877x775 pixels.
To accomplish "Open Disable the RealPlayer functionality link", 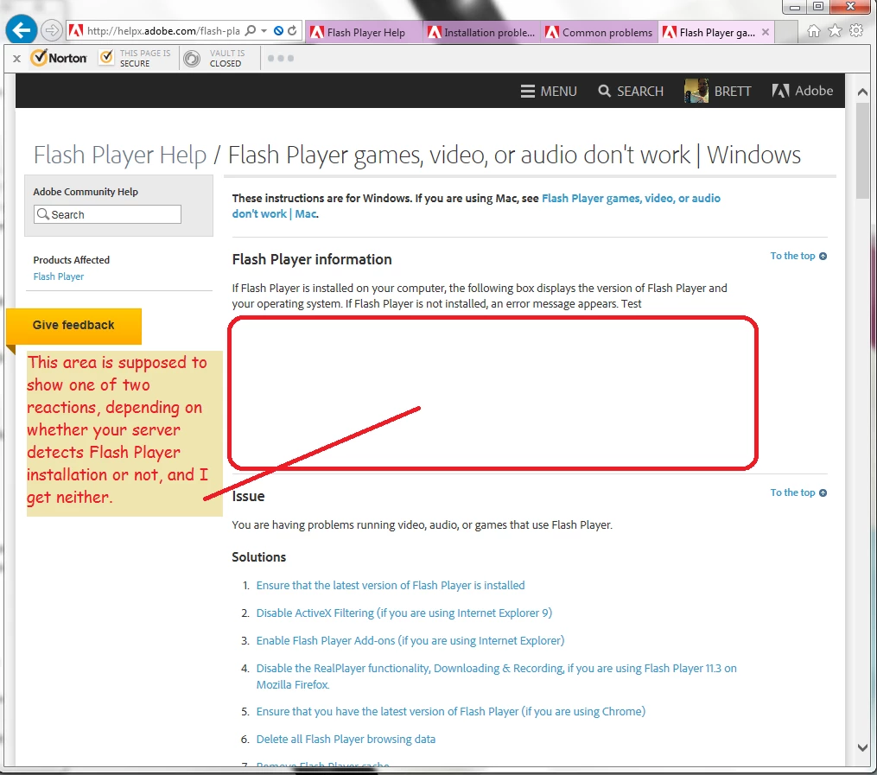I will click(496, 677).
